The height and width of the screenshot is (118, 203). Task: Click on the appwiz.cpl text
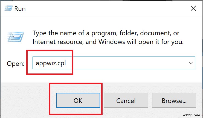(50, 63)
